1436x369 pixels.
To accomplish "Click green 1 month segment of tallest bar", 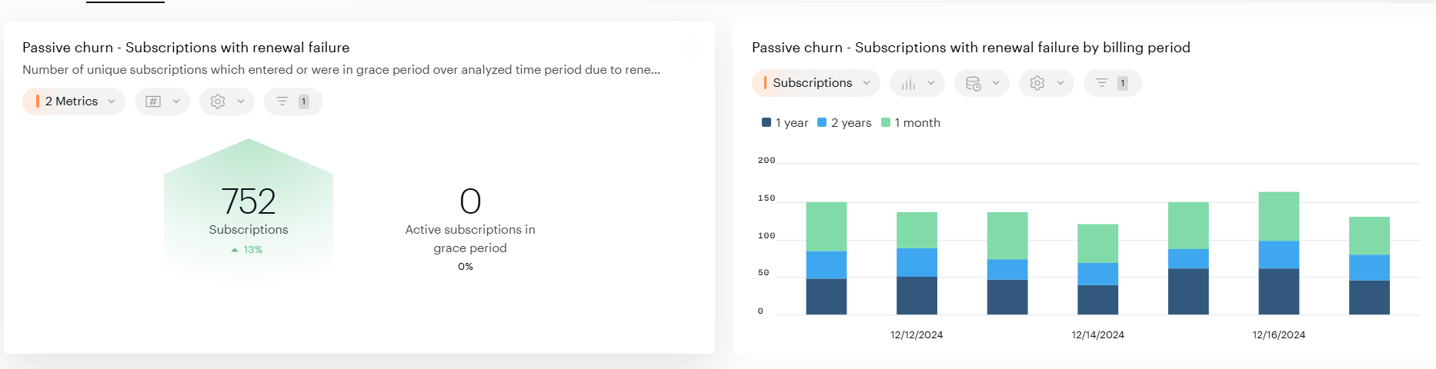I will (1278, 216).
